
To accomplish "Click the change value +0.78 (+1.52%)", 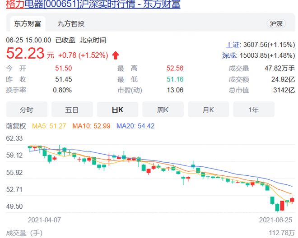I will click(83, 55).
